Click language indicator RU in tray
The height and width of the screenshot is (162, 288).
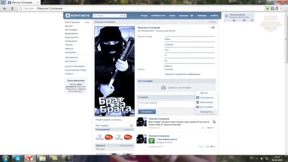(252, 158)
